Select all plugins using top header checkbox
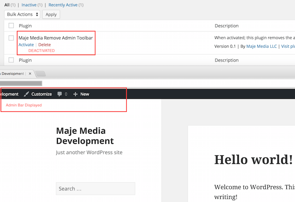Viewport: 295px width, 202px height. coord(11,26)
